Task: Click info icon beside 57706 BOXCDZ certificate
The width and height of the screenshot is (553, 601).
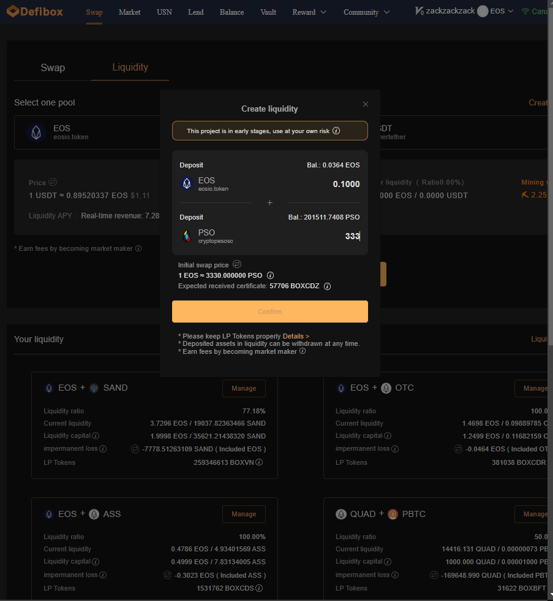Action: coord(327,286)
